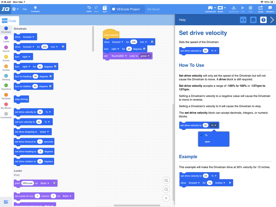
Task: Open the Share icon
Action: click(260, 8)
